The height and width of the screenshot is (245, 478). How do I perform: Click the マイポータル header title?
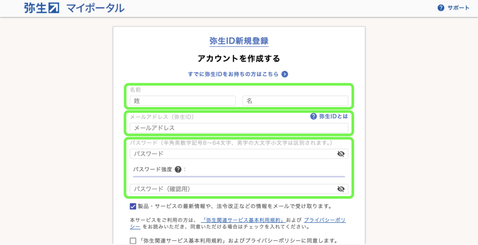pyautogui.click(x=95, y=8)
